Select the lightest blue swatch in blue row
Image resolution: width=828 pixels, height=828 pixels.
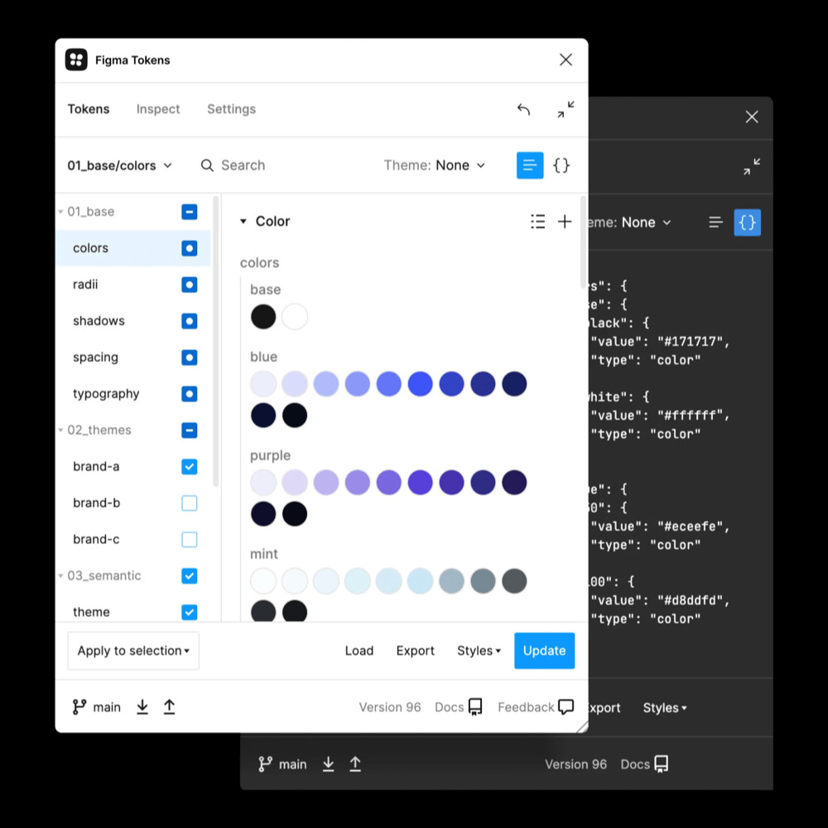(x=263, y=384)
